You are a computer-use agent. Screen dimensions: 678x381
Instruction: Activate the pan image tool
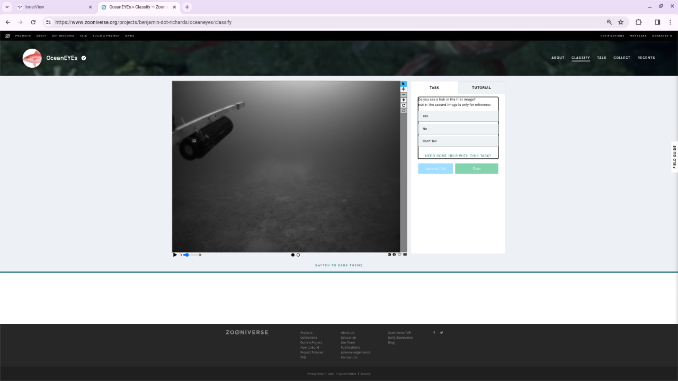click(x=404, y=89)
